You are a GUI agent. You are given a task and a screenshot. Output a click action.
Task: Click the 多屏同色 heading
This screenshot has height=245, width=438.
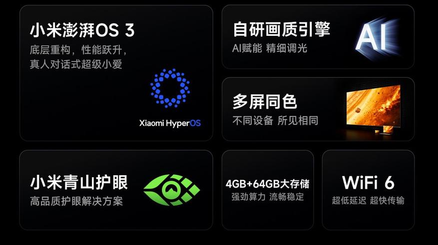pos(265,102)
